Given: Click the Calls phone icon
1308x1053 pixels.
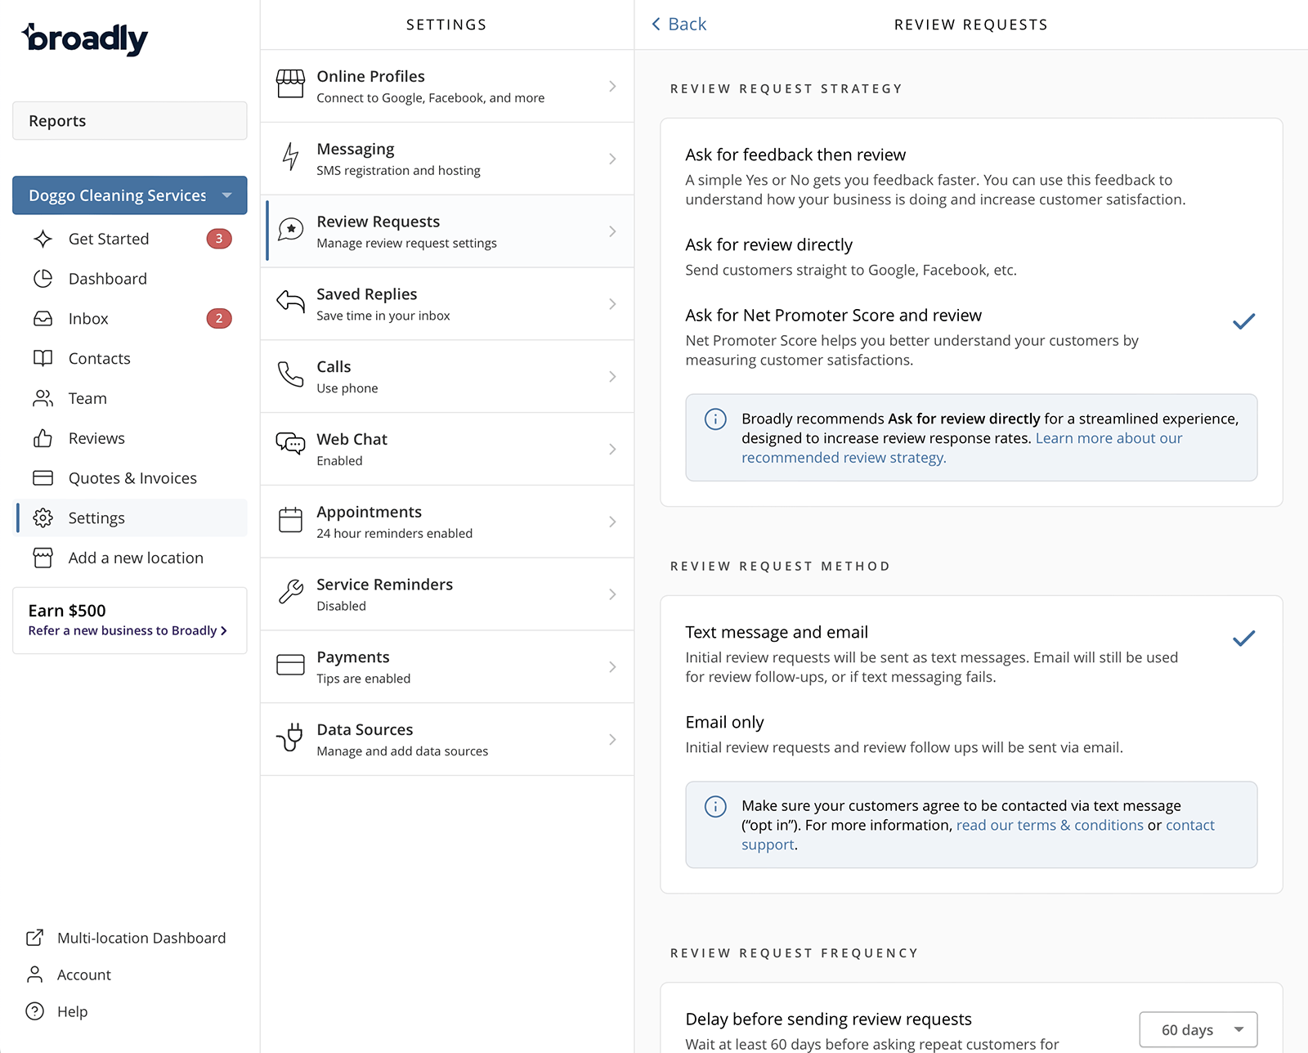Looking at the screenshot, I should click(290, 374).
